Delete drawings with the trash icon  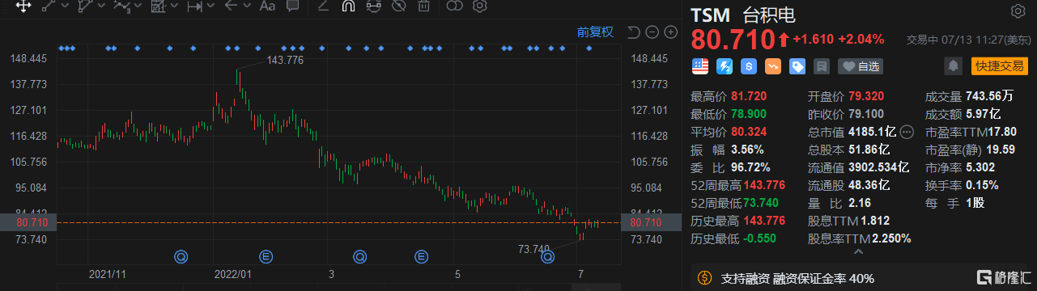423,6
